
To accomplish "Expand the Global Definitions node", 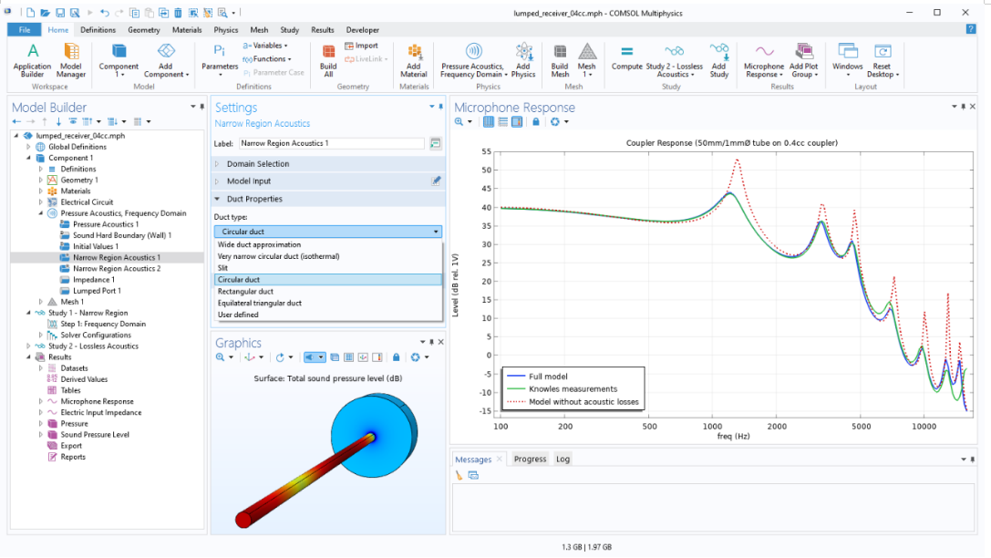I will point(28,147).
